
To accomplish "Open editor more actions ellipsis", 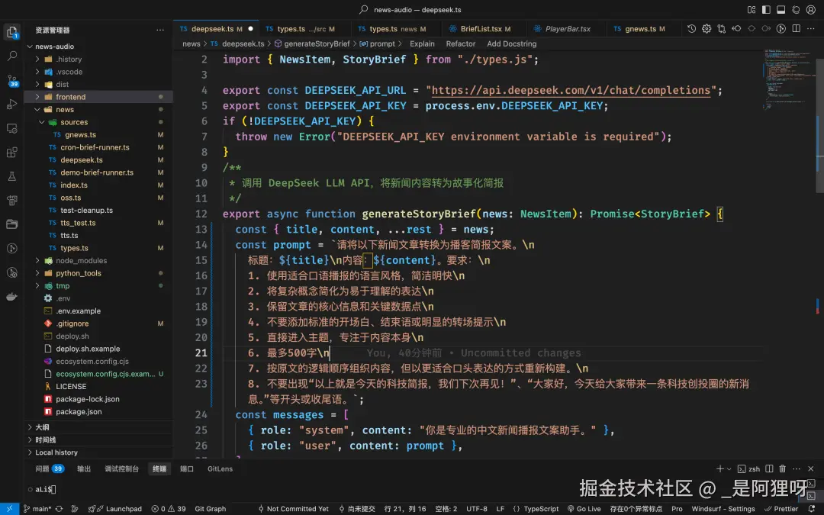I will pyautogui.click(x=811, y=29).
